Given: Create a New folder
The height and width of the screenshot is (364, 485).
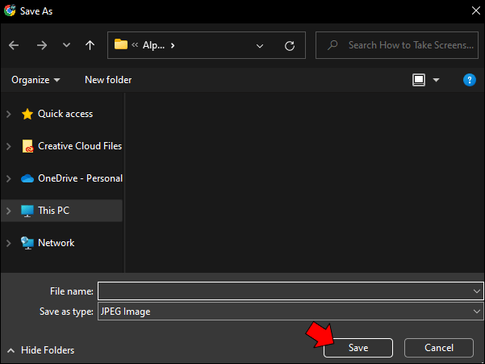Looking at the screenshot, I should click(108, 80).
